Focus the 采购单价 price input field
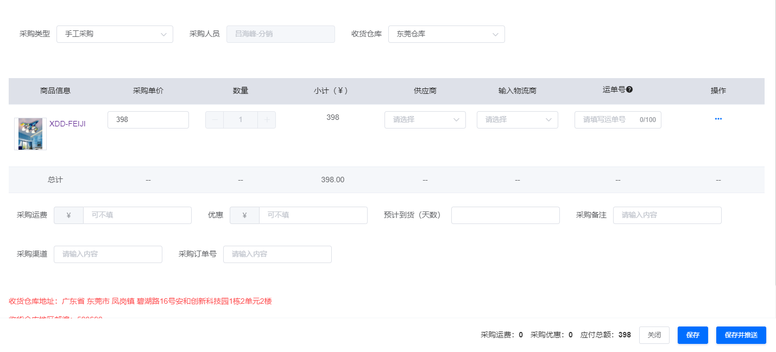This screenshot has height=352, width=776. [148, 120]
